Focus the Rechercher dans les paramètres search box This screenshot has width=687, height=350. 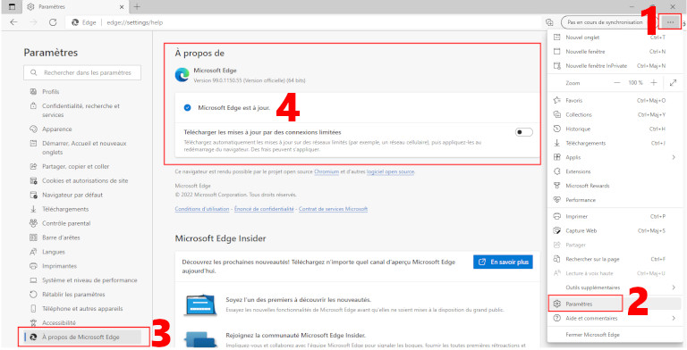pyautogui.click(x=82, y=72)
